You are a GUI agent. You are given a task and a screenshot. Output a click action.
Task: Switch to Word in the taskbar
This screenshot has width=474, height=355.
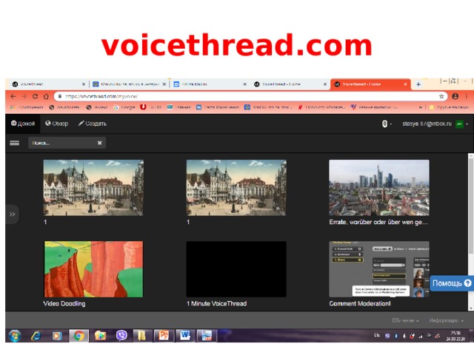pyautogui.click(x=185, y=336)
